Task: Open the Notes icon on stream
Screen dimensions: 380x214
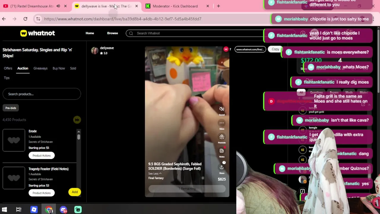Action: click(221, 151)
